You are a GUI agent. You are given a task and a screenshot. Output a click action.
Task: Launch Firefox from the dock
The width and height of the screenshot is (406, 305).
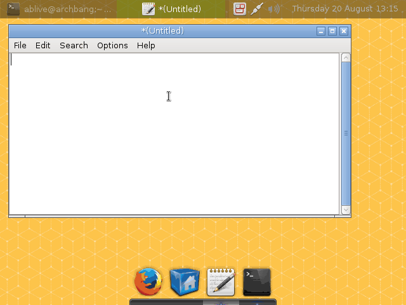point(148,282)
